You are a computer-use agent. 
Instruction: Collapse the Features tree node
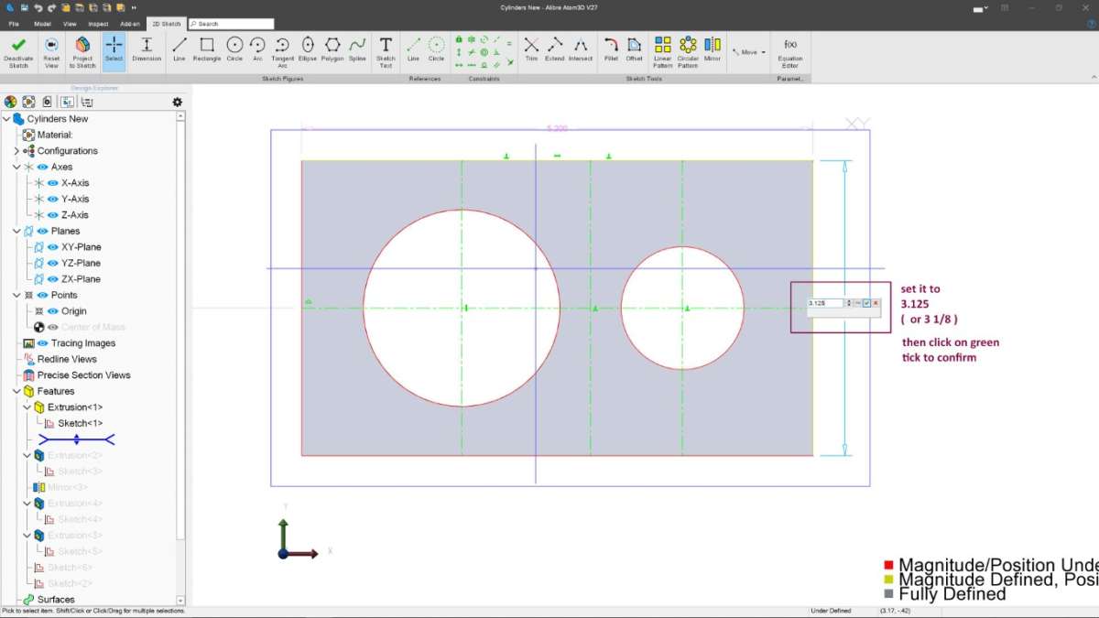(16, 391)
